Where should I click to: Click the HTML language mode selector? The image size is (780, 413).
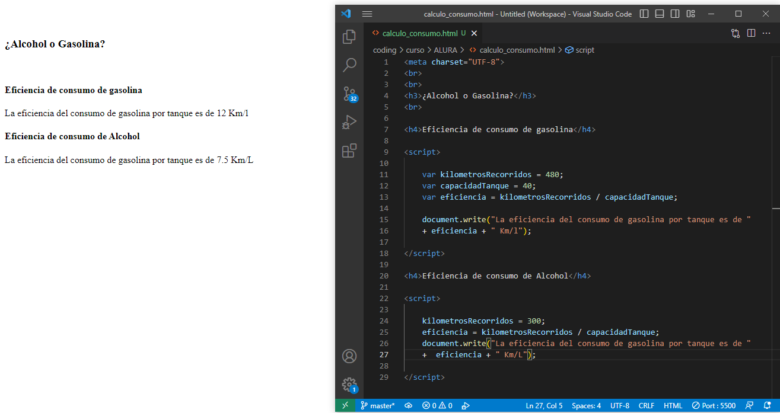point(673,406)
